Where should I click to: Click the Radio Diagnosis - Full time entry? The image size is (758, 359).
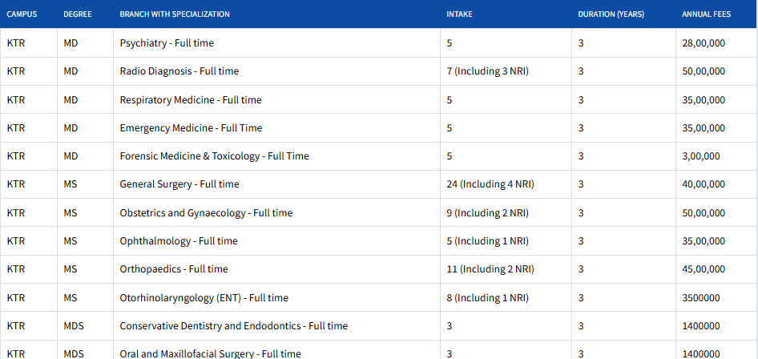coord(179,71)
